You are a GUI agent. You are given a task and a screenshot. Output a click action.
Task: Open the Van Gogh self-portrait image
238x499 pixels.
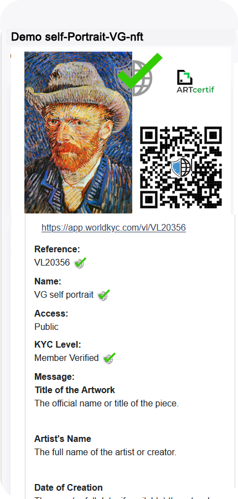point(78,133)
